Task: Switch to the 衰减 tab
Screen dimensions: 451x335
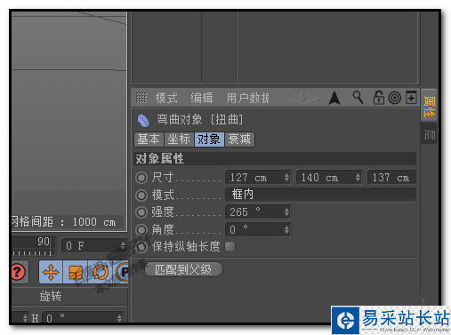Action: (239, 140)
